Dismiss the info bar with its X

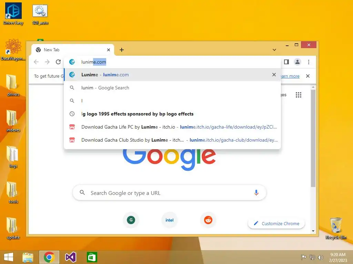click(x=308, y=76)
